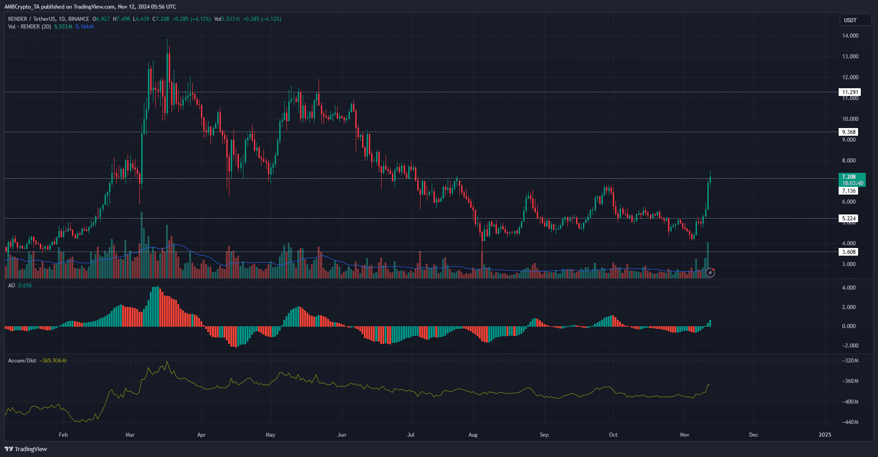This screenshot has width=878, height=457.
Task: Select the Vol · RENDER (20) indicator legend
Action: [x=29, y=27]
